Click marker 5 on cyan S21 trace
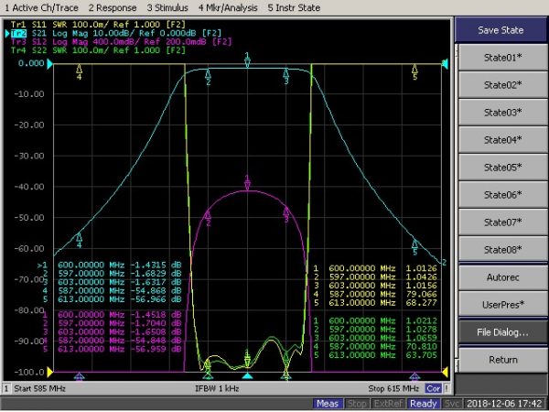Viewport: 549px width, 412px height. 414,246
